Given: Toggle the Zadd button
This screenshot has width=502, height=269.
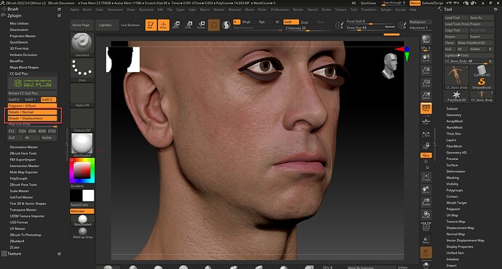Looking at the screenshot, I should [x=291, y=22].
